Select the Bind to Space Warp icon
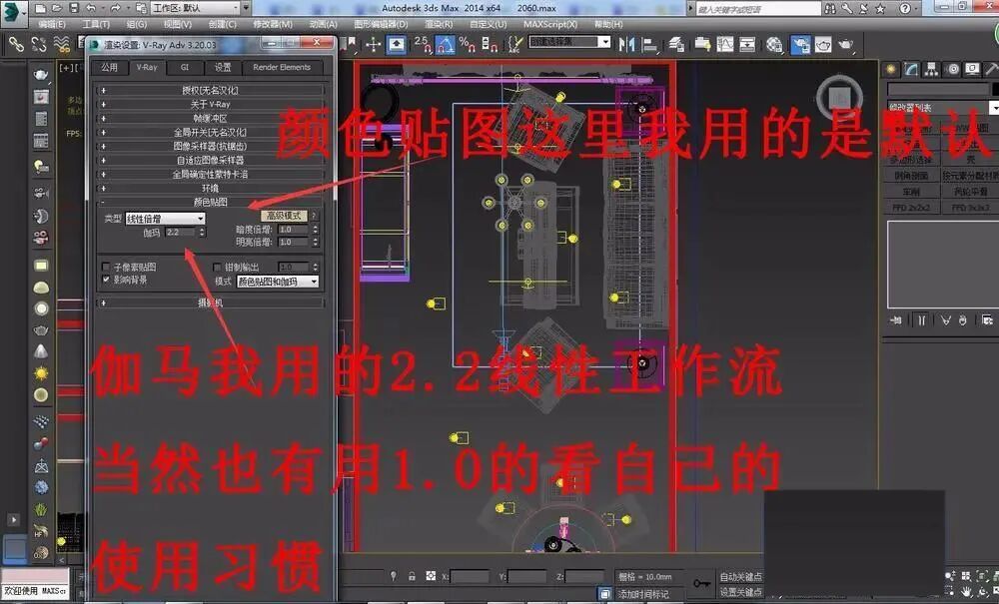The width and height of the screenshot is (999, 604). click(62, 44)
